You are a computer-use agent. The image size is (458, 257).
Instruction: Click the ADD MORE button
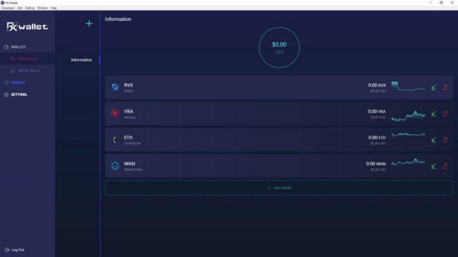279,188
